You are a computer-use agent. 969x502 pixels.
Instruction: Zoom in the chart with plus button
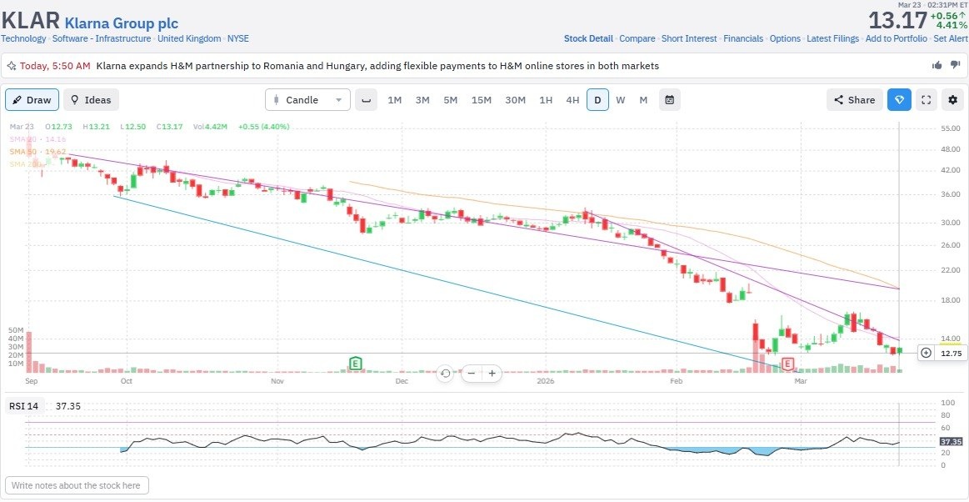pyautogui.click(x=492, y=373)
